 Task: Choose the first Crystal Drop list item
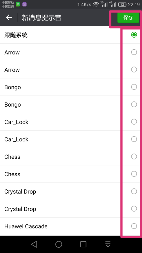71,192
